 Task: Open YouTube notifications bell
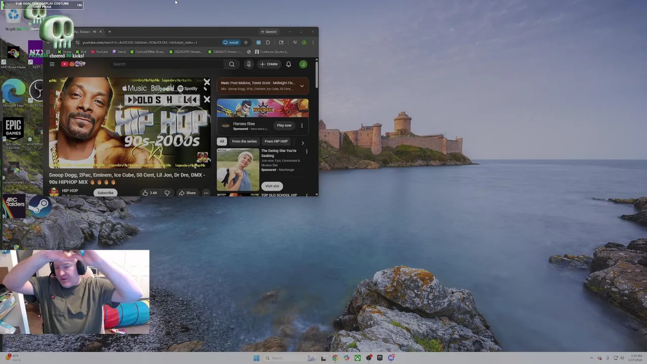pyautogui.click(x=289, y=64)
